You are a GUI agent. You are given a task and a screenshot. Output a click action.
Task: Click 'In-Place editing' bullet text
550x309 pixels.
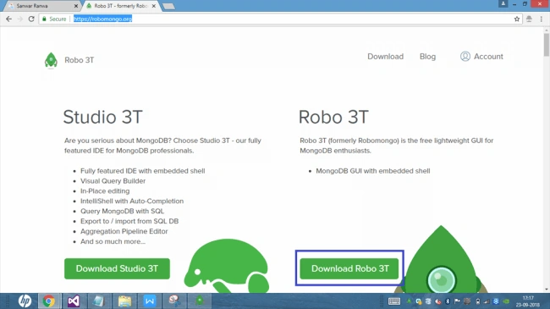pos(105,191)
